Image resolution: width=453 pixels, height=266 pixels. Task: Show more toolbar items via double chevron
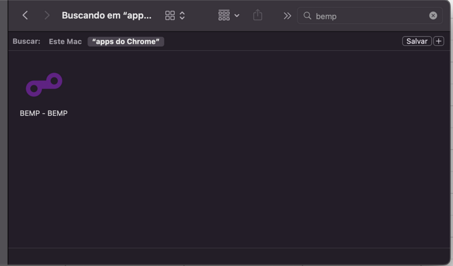click(x=287, y=16)
